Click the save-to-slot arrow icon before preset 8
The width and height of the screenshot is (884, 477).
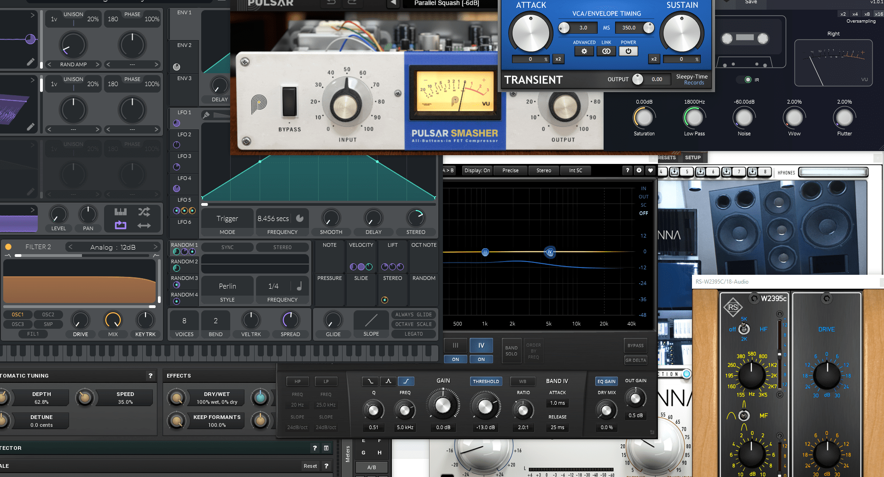[752, 172]
